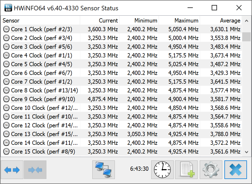
Task: Click the shrink layout inward arrows button
Action: click(x=35, y=170)
